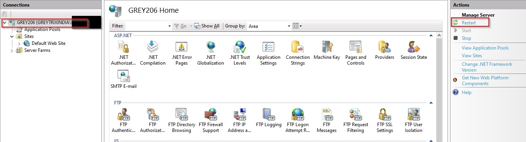The image size is (526, 142).
Task: Open FTP SSL Settings feature
Action: click(385, 121)
